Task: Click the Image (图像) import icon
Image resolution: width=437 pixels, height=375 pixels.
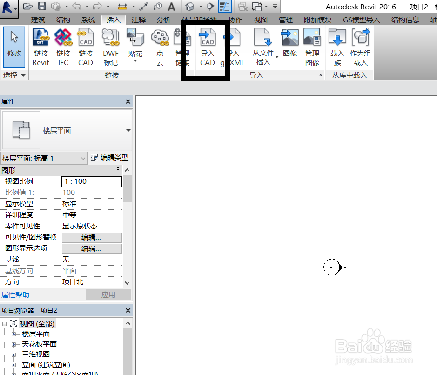Action: coord(290,43)
